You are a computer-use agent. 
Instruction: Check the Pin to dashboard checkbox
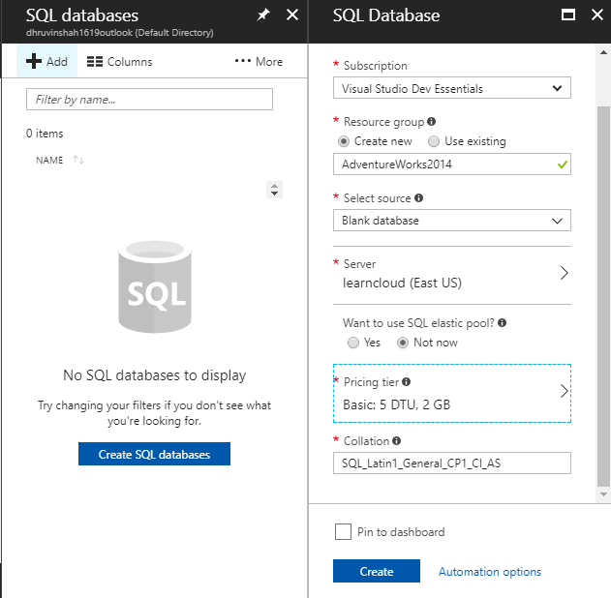coord(343,531)
